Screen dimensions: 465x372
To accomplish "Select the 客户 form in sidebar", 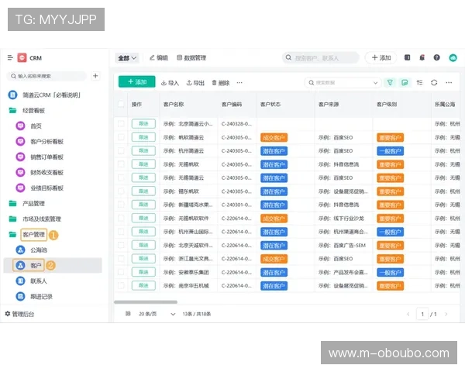I will click(53, 265).
